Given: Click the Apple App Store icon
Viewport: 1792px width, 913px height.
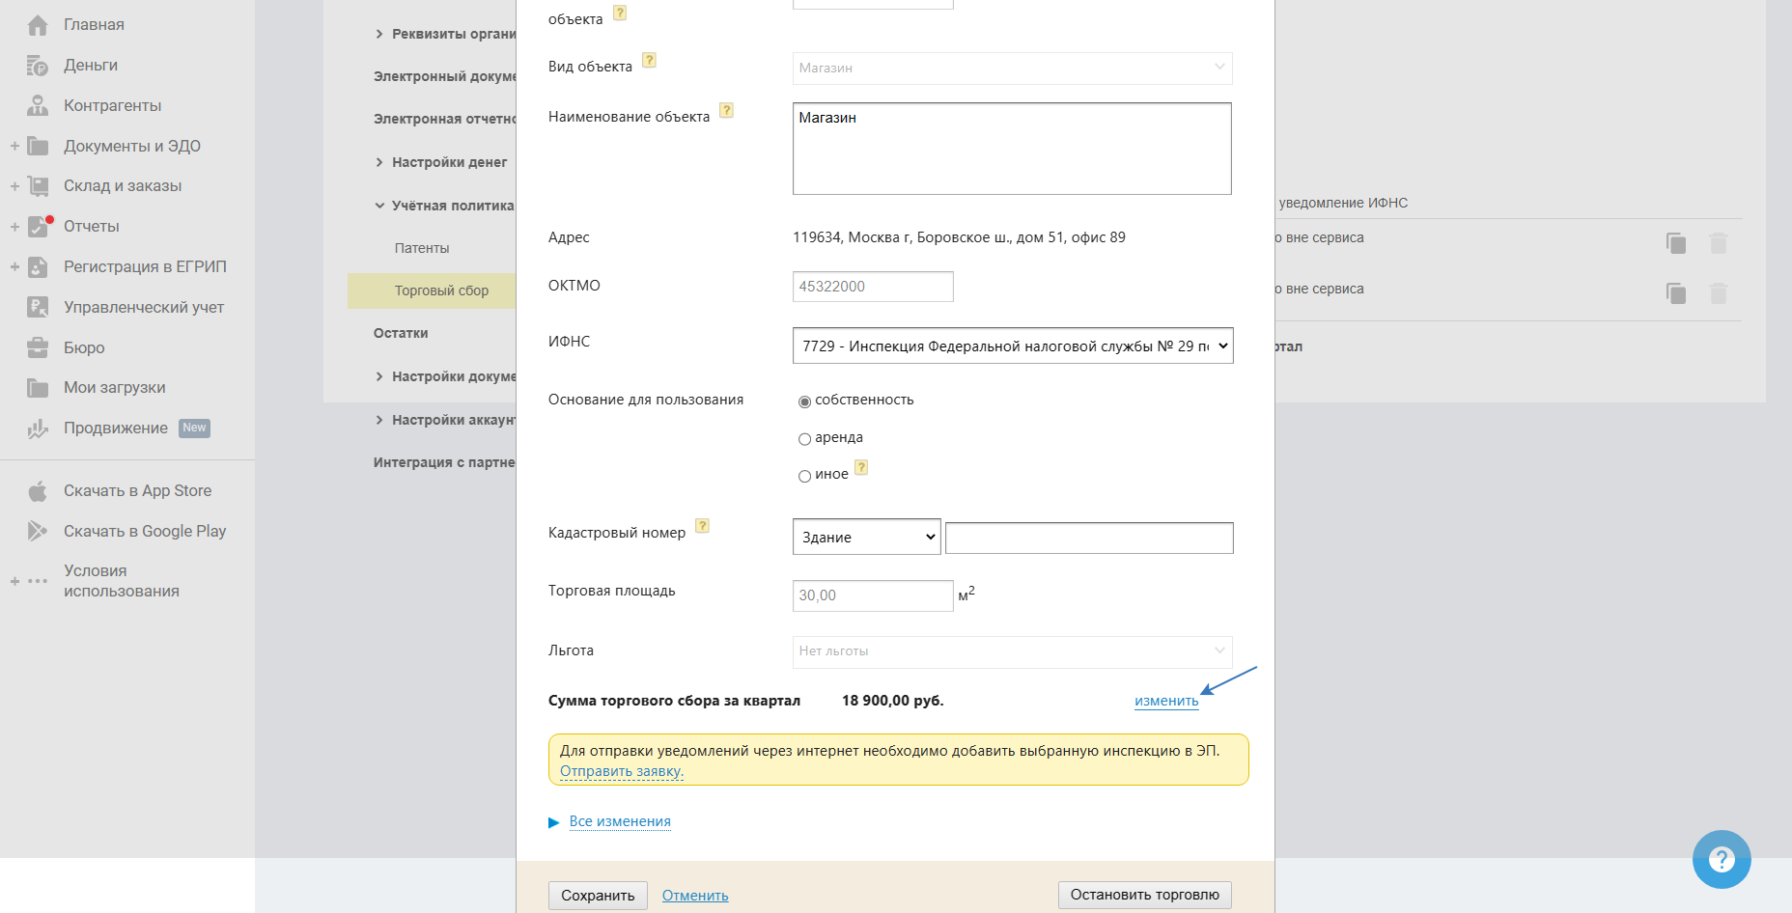Looking at the screenshot, I should [38, 491].
